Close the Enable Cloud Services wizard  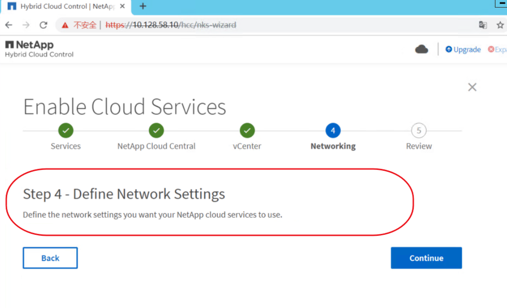[x=472, y=87]
